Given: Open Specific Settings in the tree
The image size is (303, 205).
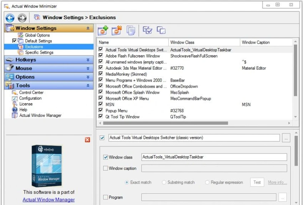Looking at the screenshot, I should [x=39, y=52].
